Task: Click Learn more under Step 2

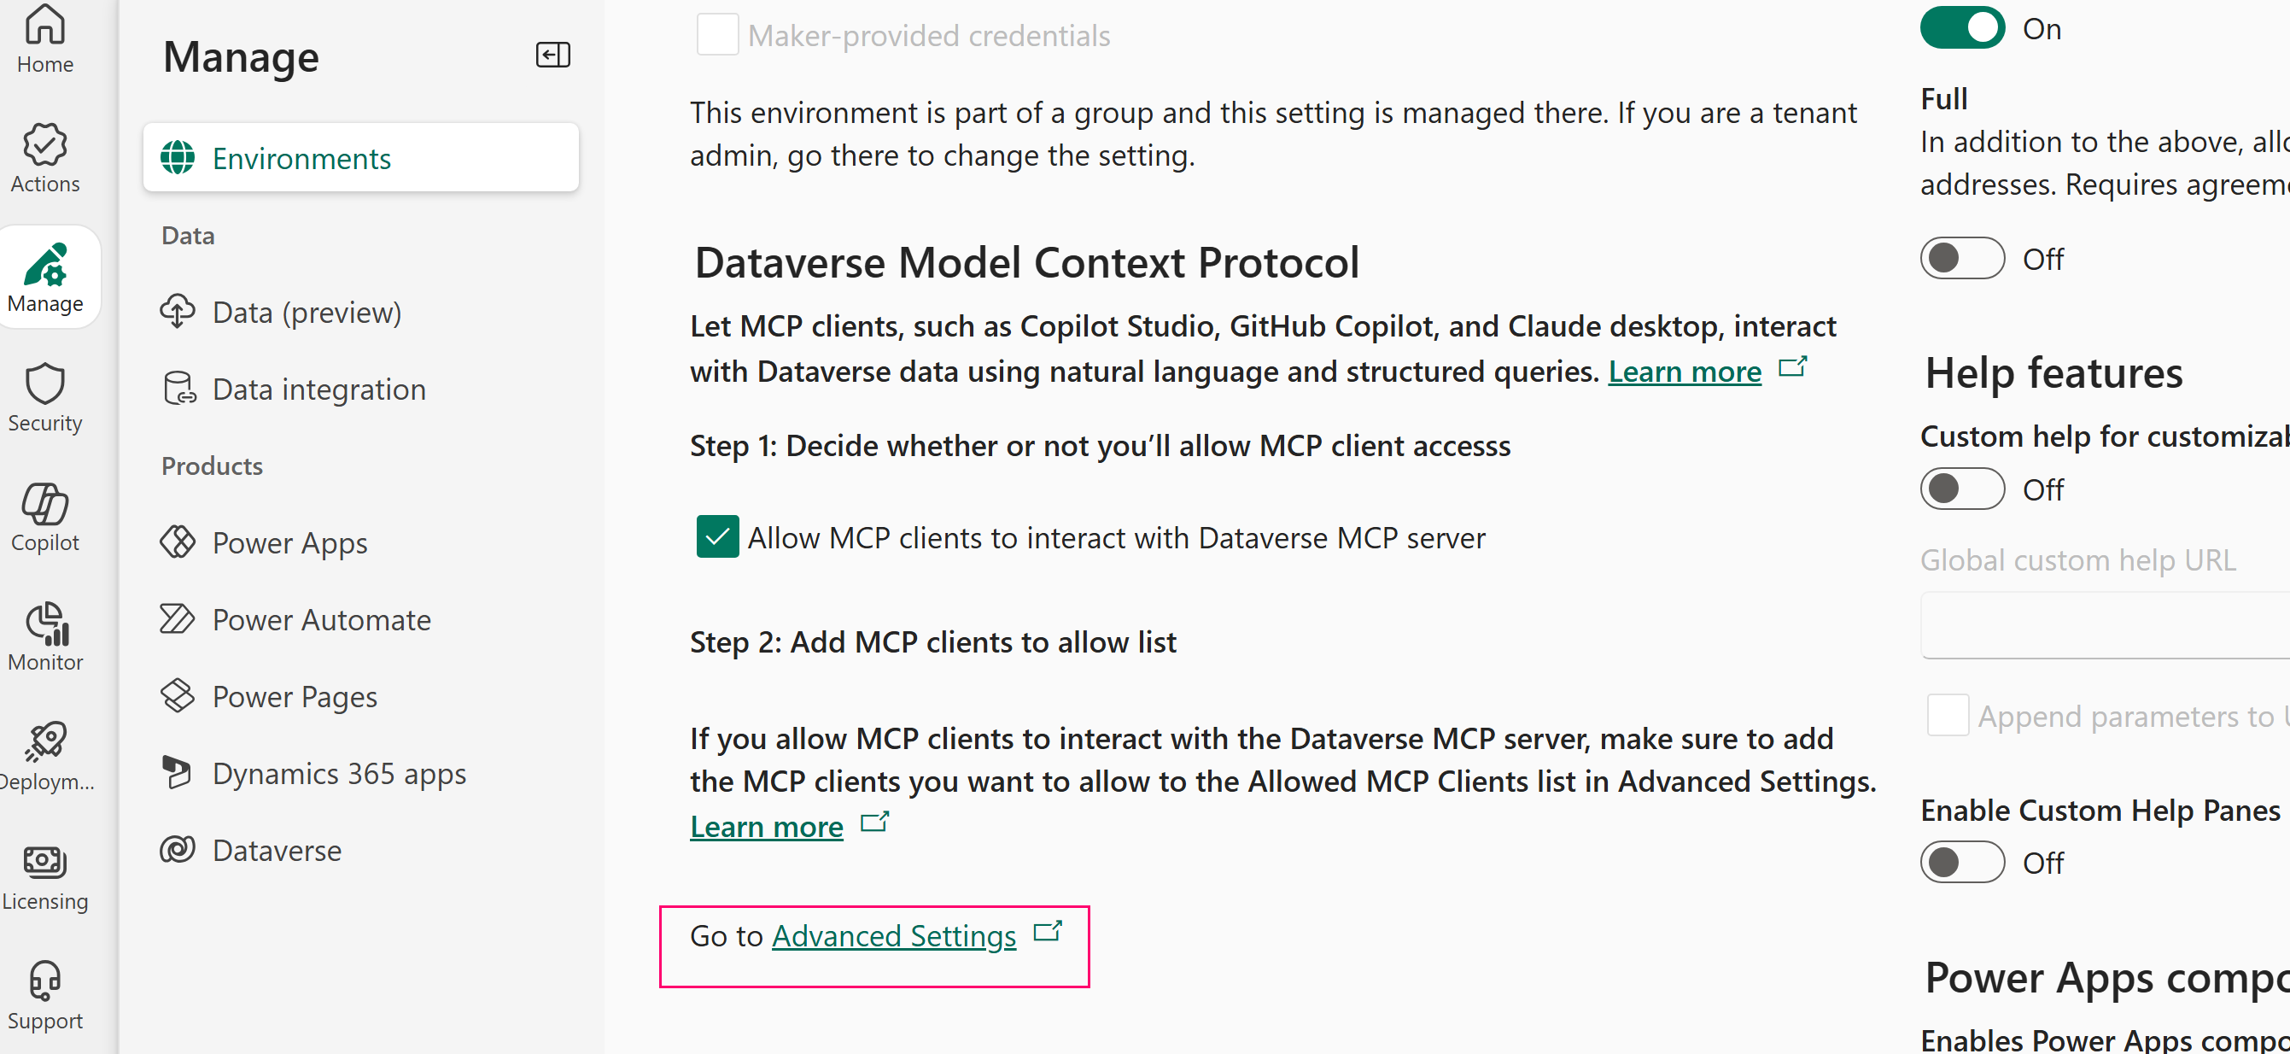Action: 766,825
